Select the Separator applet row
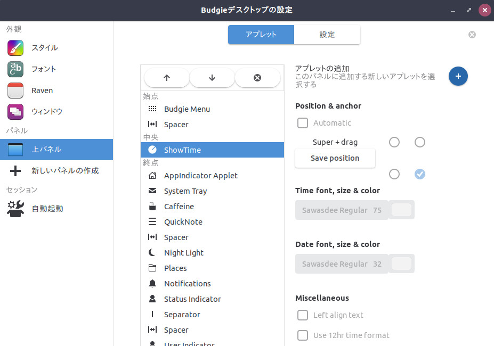Image resolution: width=494 pixels, height=346 pixels. coord(212,314)
